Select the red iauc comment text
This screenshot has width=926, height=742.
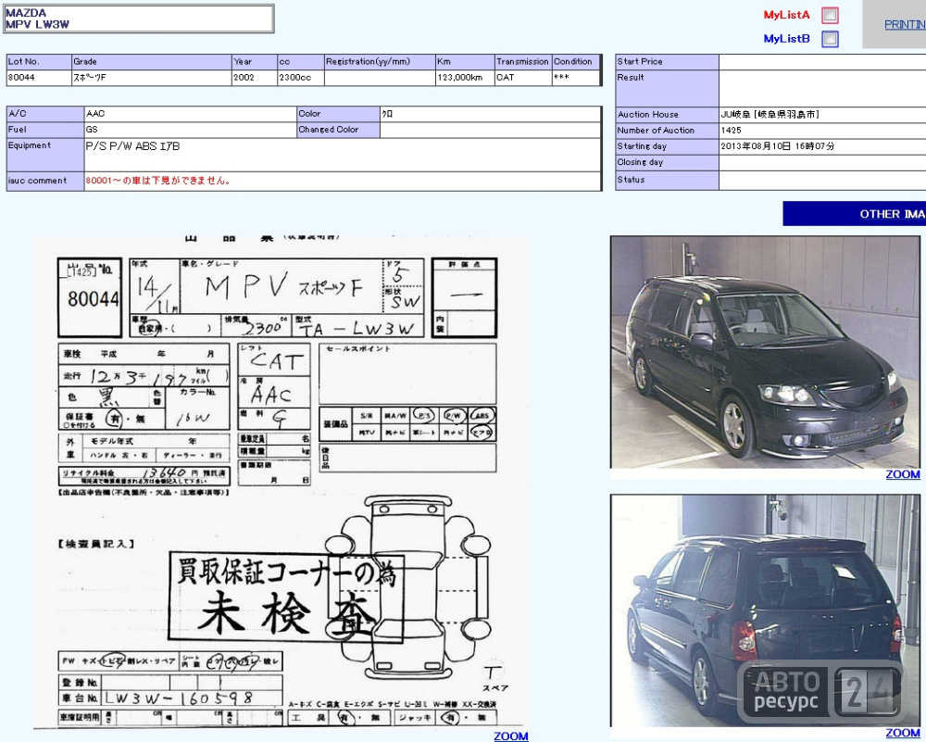coord(158,181)
